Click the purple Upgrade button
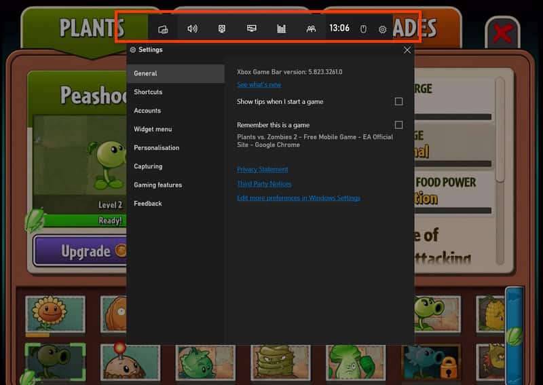Image resolution: width=543 pixels, height=385 pixels. pyautogui.click(x=80, y=251)
